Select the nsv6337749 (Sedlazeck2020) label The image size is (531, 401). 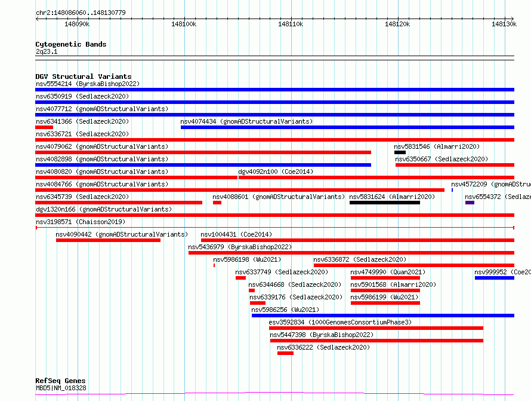pos(282,272)
